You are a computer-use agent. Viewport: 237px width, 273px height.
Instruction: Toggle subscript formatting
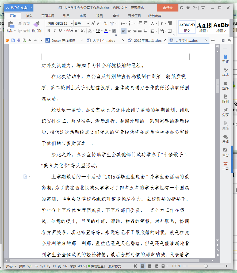(x=83, y=31)
